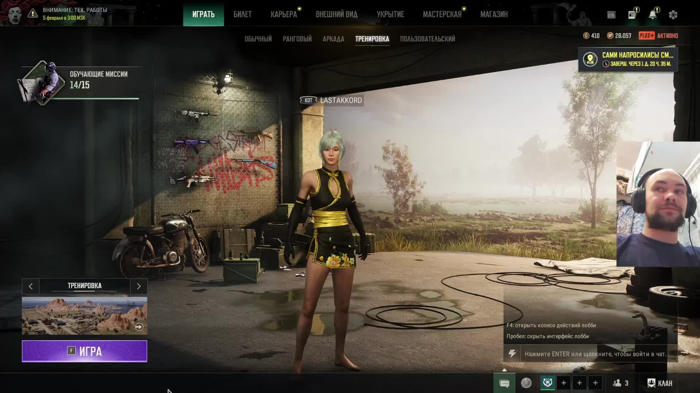The image size is (700, 393).
Task: Select the ТРЕНИРОВКА mode sub-tab
Action: tap(372, 39)
